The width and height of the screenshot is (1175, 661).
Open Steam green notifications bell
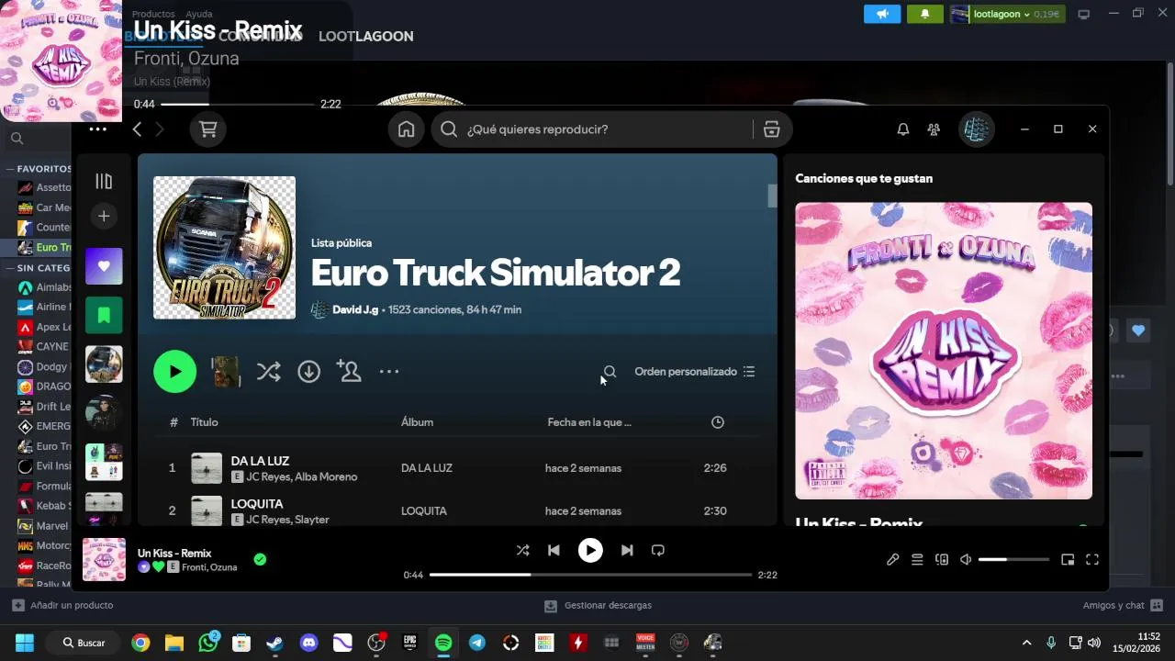[x=925, y=14]
